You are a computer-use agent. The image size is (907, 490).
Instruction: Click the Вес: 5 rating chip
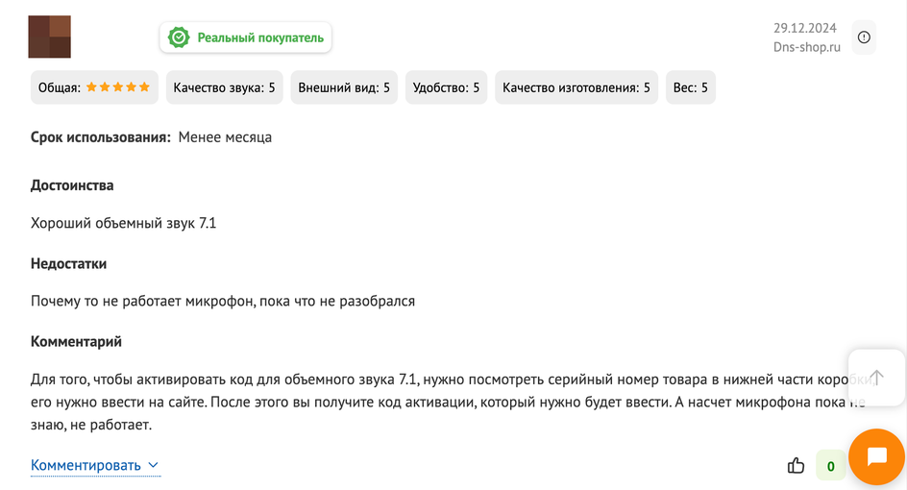pos(691,87)
